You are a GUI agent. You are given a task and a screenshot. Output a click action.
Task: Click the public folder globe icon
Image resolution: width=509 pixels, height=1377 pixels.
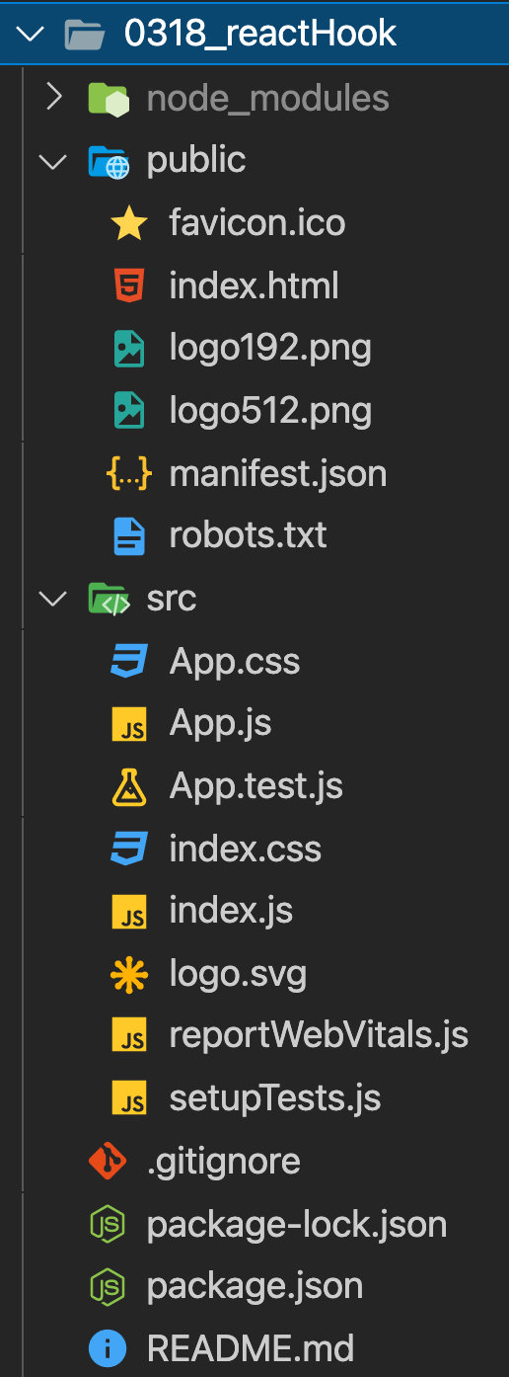(109, 161)
